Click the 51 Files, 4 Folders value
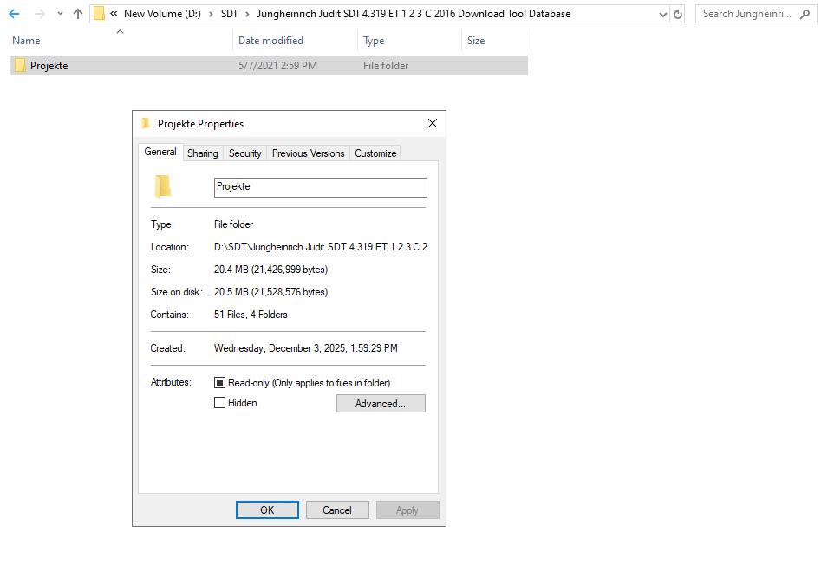Image resolution: width=821 pixels, height=565 pixels. (251, 315)
